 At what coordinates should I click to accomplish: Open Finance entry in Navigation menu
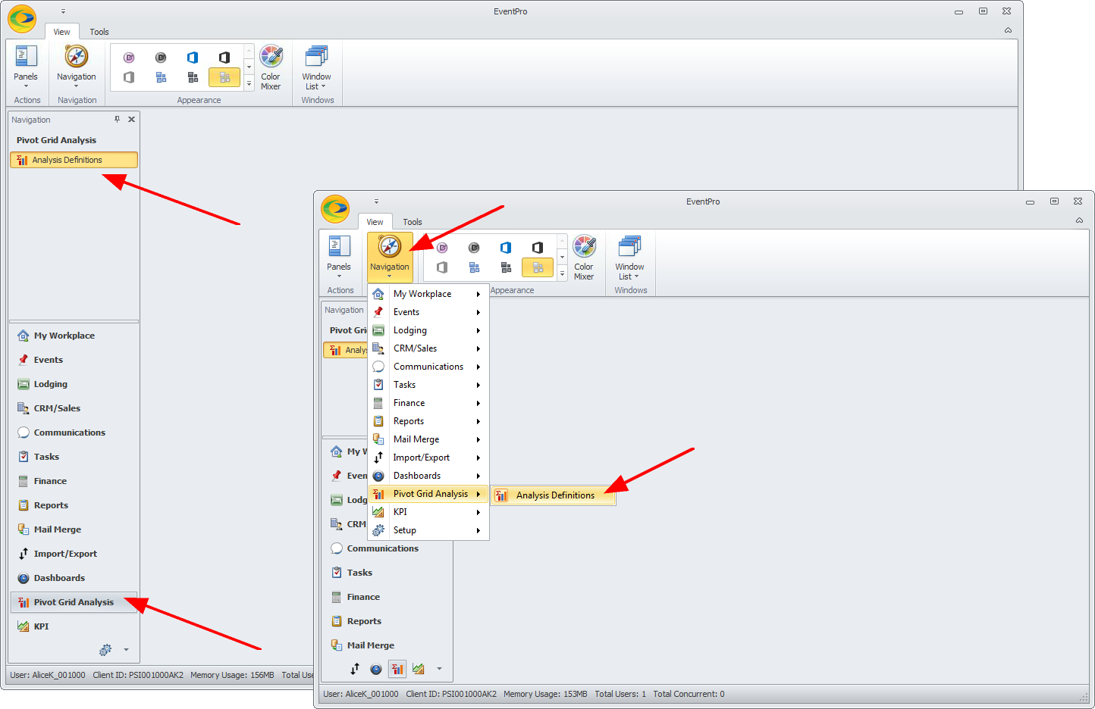(428, 403)
